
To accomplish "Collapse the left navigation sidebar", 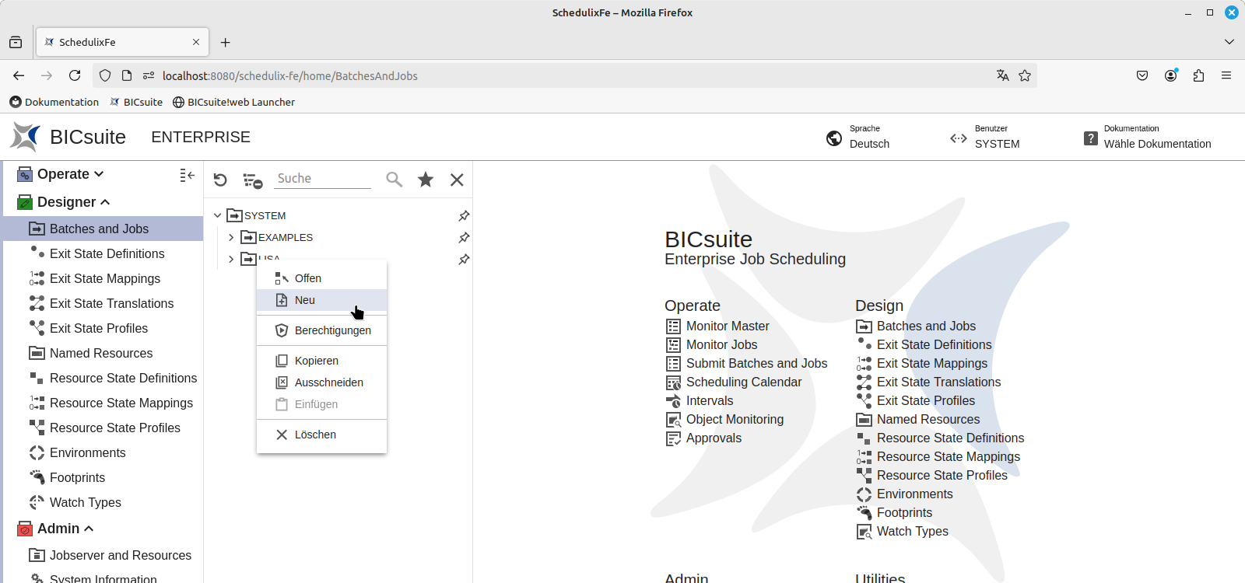I will coord(187,175).
